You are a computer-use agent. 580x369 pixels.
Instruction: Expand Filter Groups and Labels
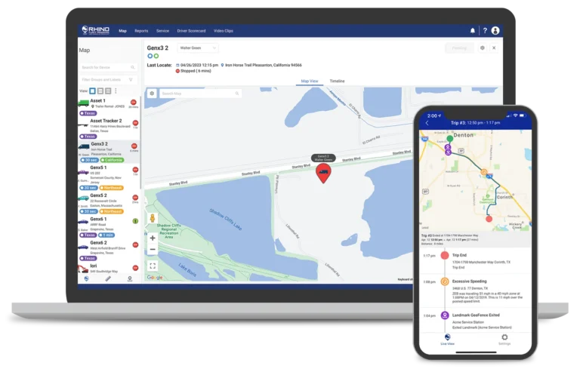pos(108,79)
